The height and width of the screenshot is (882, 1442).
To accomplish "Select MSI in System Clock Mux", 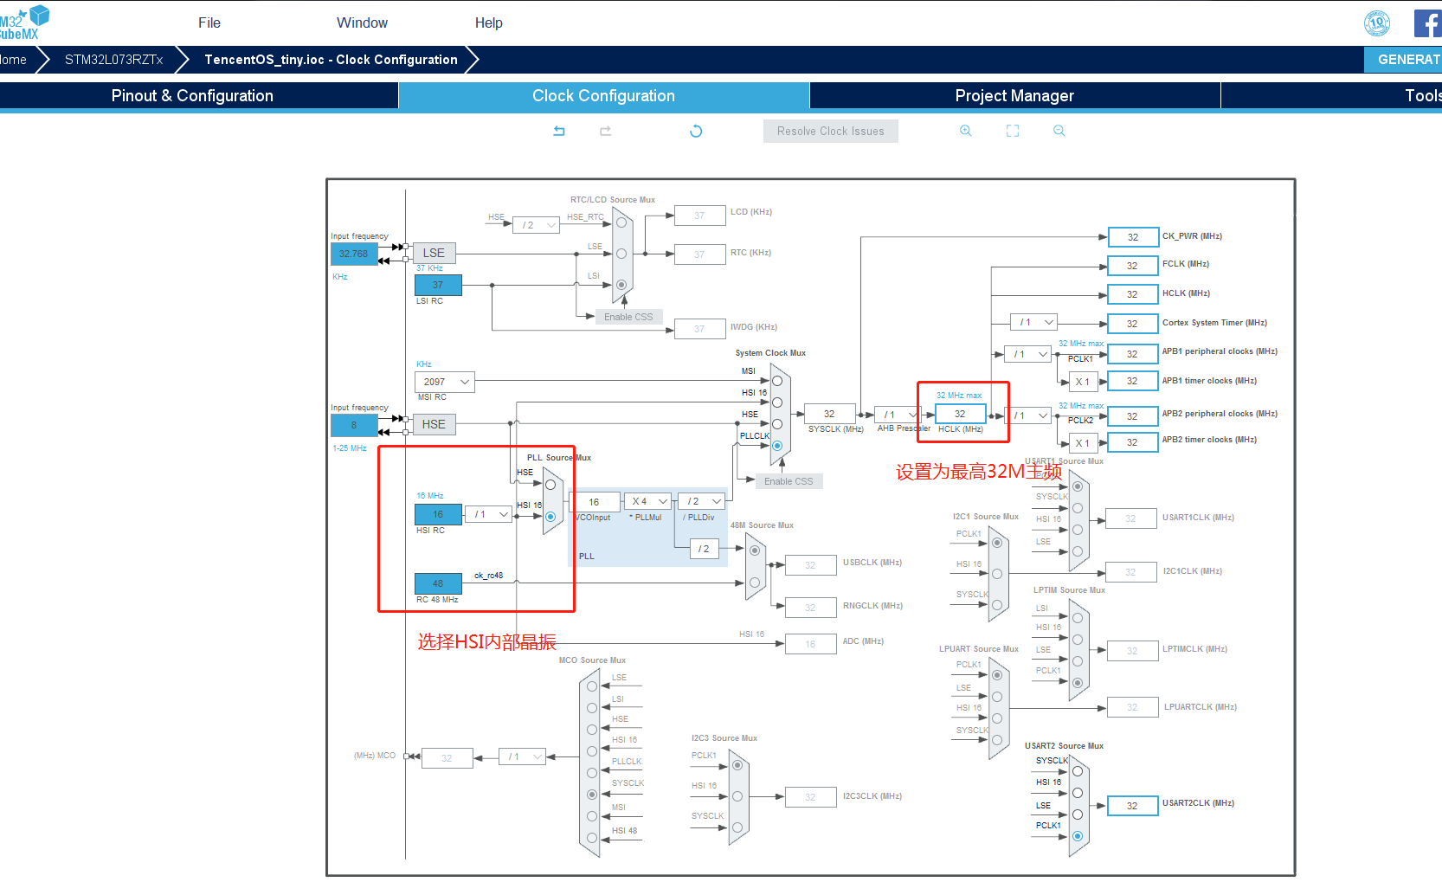I will (x=777, y=381).
